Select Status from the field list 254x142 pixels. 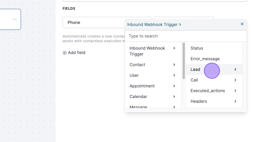197,48
